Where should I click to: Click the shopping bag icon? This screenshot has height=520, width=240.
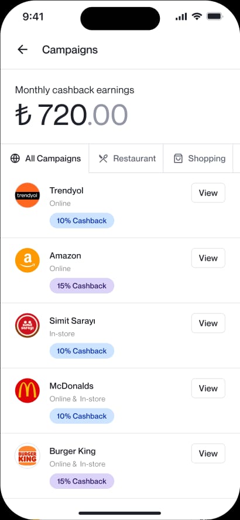click(x=178, y=158)
